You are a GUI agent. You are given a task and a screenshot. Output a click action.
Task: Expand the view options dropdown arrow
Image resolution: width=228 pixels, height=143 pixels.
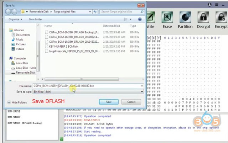tap(130, 19)
